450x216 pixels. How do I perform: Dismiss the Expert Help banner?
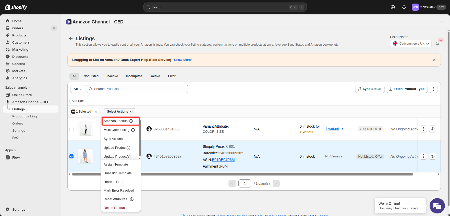point(434,60)
